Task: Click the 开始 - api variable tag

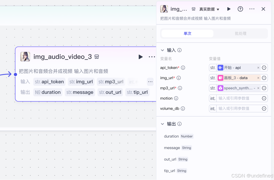Action: click(239, 68)
